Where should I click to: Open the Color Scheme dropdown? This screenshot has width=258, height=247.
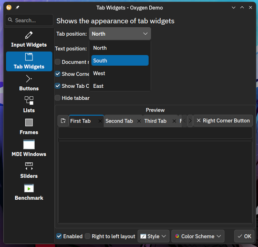(x=198, y=236)
